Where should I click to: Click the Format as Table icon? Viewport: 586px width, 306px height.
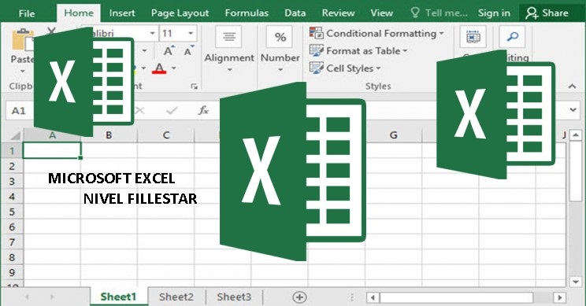[x=316, y=51]
